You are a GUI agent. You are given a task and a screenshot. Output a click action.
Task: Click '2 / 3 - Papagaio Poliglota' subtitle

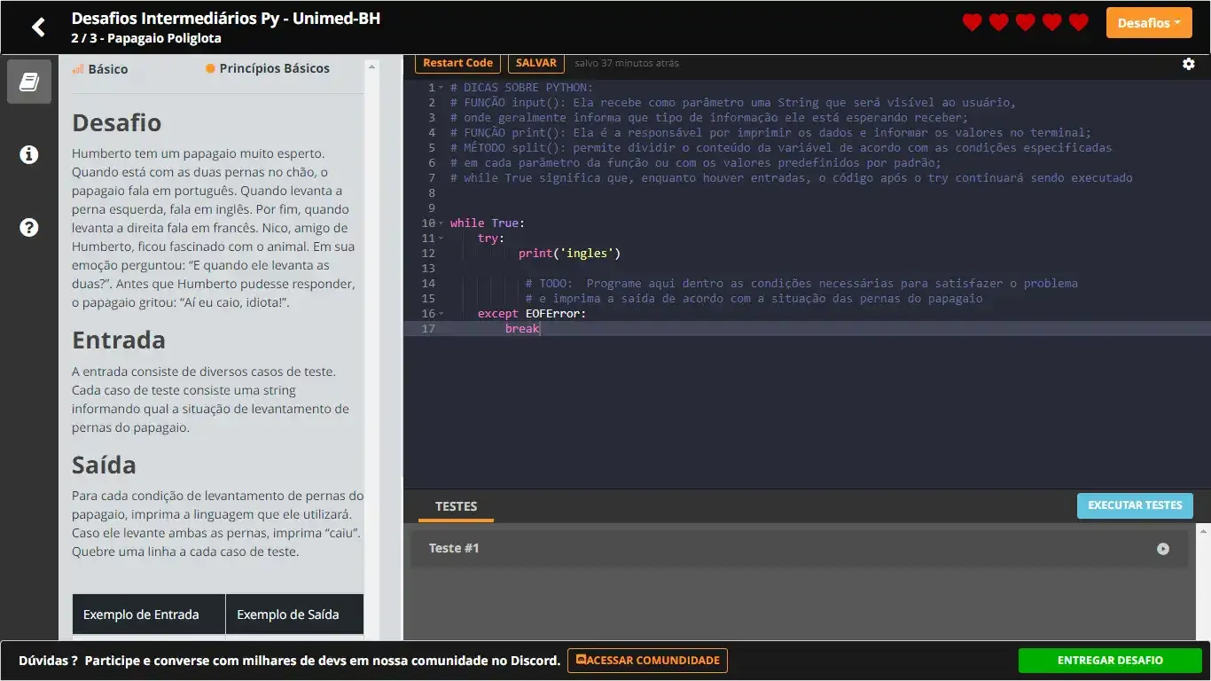pyautogui.click(x=146, y=38)
